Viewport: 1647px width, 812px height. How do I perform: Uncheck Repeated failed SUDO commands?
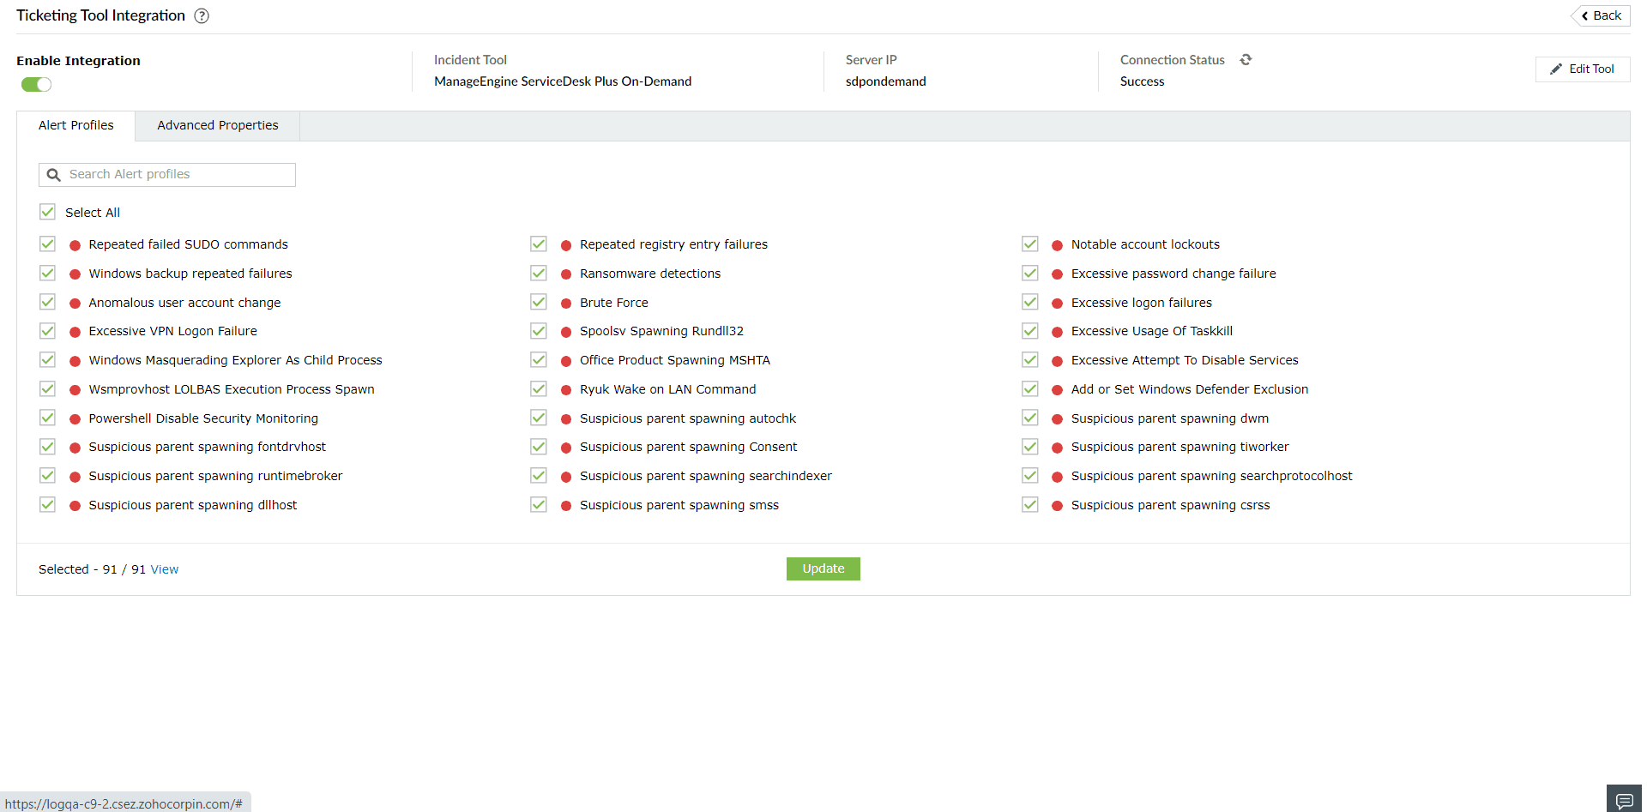coord(47,244)
